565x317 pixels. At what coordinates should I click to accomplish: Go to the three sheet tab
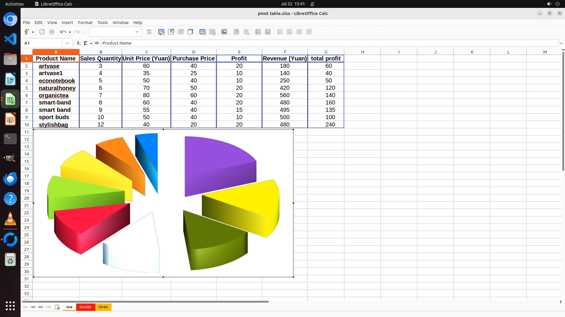[x=103, y=307]
